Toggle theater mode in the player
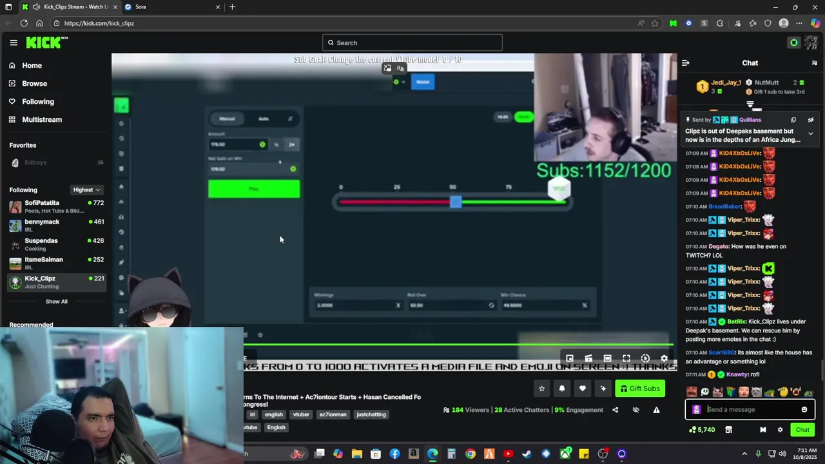Image resolution: width=825 pixels, height=464 pixels. (607, 358)
